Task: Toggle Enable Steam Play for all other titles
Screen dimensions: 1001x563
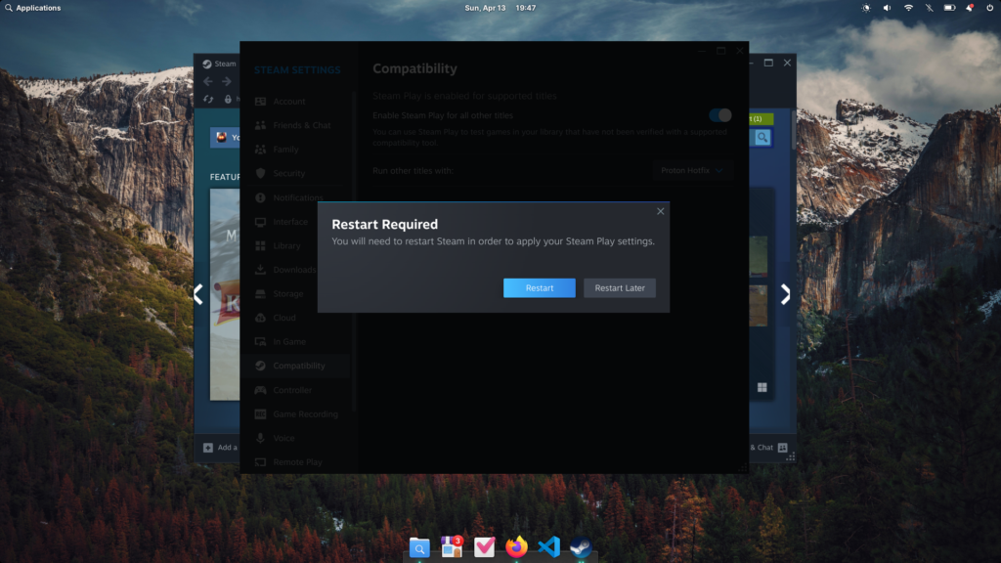Action: pyautogui.click(x=720, y=115)
